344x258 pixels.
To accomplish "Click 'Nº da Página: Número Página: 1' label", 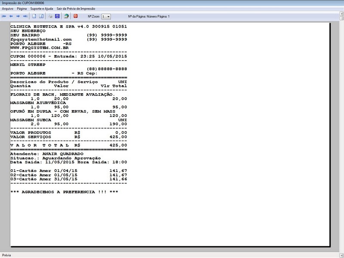I will point(149,16).
